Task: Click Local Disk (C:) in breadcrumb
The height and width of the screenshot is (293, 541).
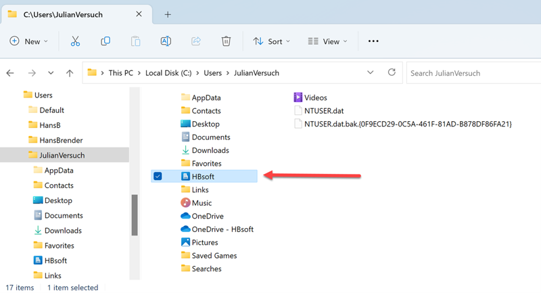Action: [x=169, y=73]
